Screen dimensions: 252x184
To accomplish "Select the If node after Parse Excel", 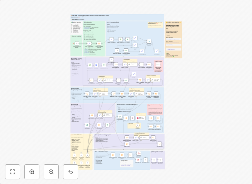I will [x=104, y=65].
